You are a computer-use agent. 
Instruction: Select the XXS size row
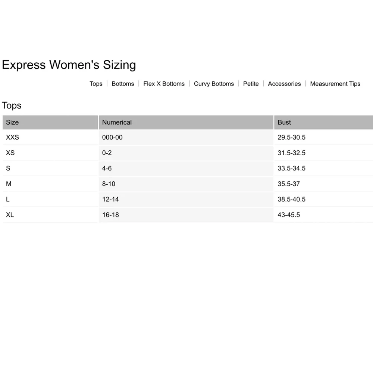click(x=12, y=137)
